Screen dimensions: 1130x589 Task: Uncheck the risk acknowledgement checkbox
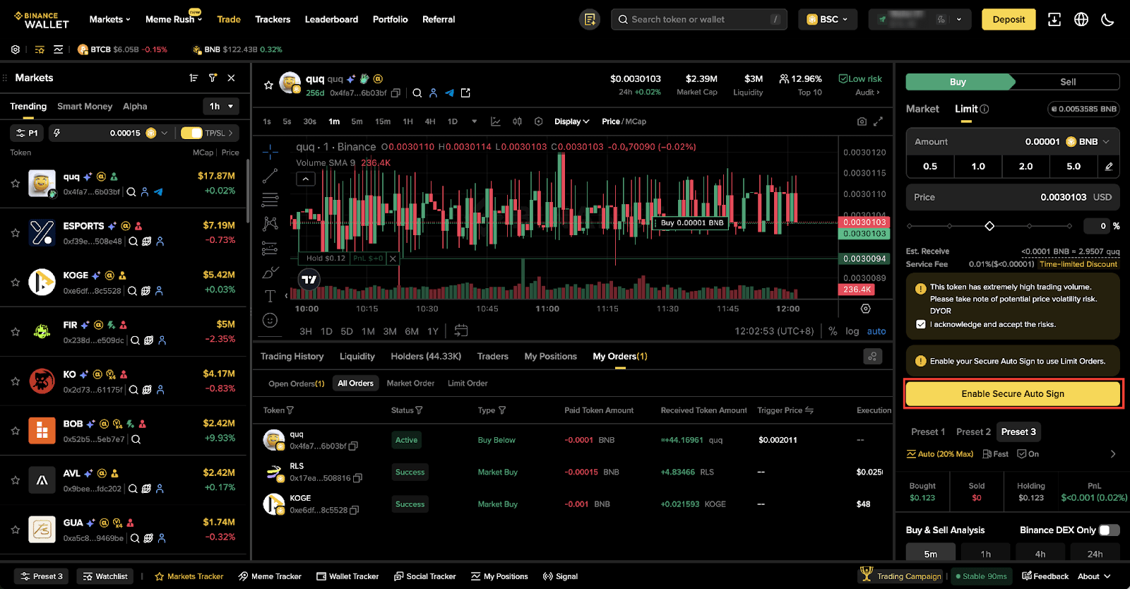click(x=921, y=324)
